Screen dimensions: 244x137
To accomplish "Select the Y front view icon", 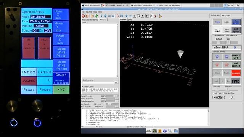I will pos(146,16).
